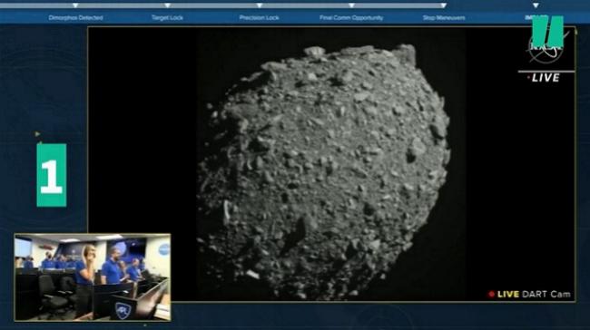Select the Final Comm Opportunity marker triangle
590x330 pixels.
coord(351,5)
